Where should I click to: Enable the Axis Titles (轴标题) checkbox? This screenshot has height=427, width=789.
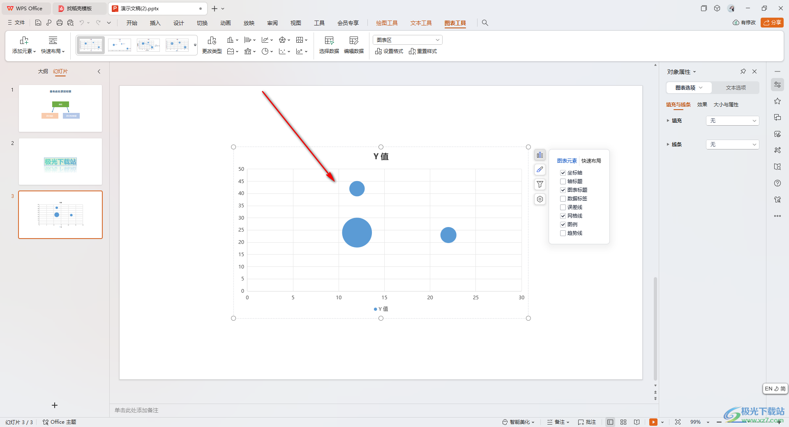[x=563, y=181]
